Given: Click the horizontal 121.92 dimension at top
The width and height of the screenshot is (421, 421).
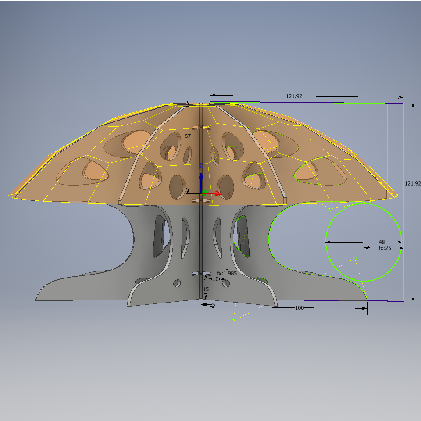Looking at the screenshot, I should (294, 96).
